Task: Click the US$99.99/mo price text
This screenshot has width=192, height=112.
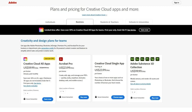Action: [138, 71]
